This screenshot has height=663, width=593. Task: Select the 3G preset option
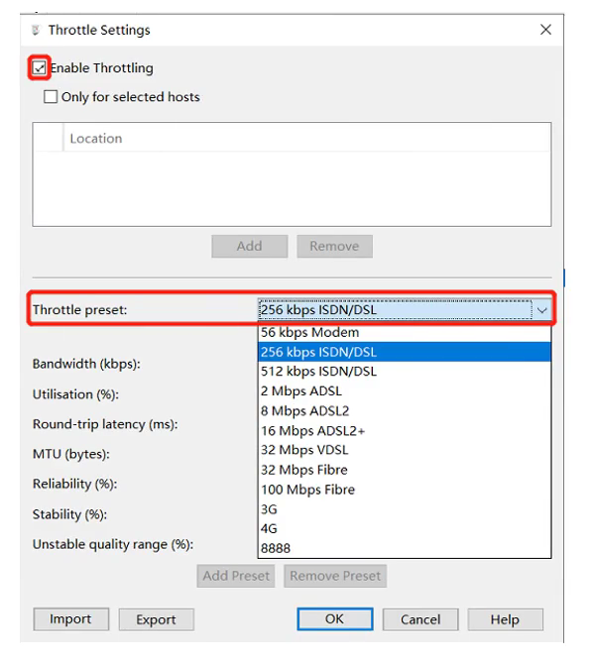pos(405,509)
